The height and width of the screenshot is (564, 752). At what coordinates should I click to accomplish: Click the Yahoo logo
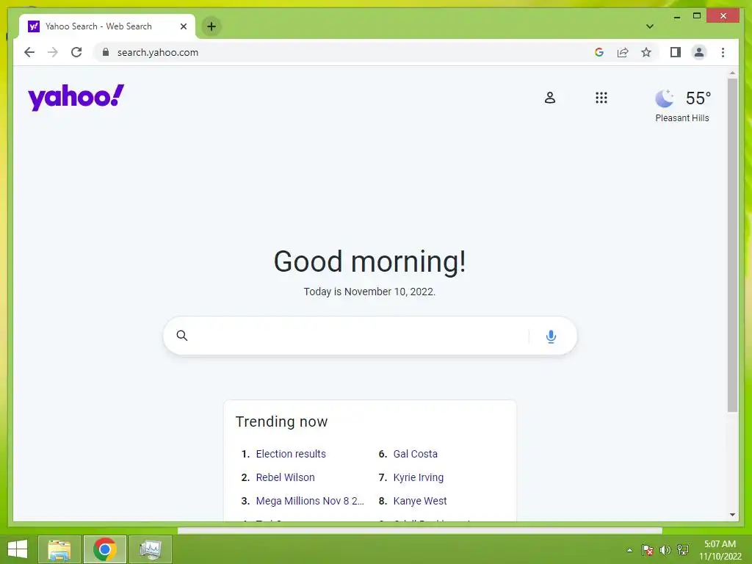pyautogui.click(x=76, y=98)
